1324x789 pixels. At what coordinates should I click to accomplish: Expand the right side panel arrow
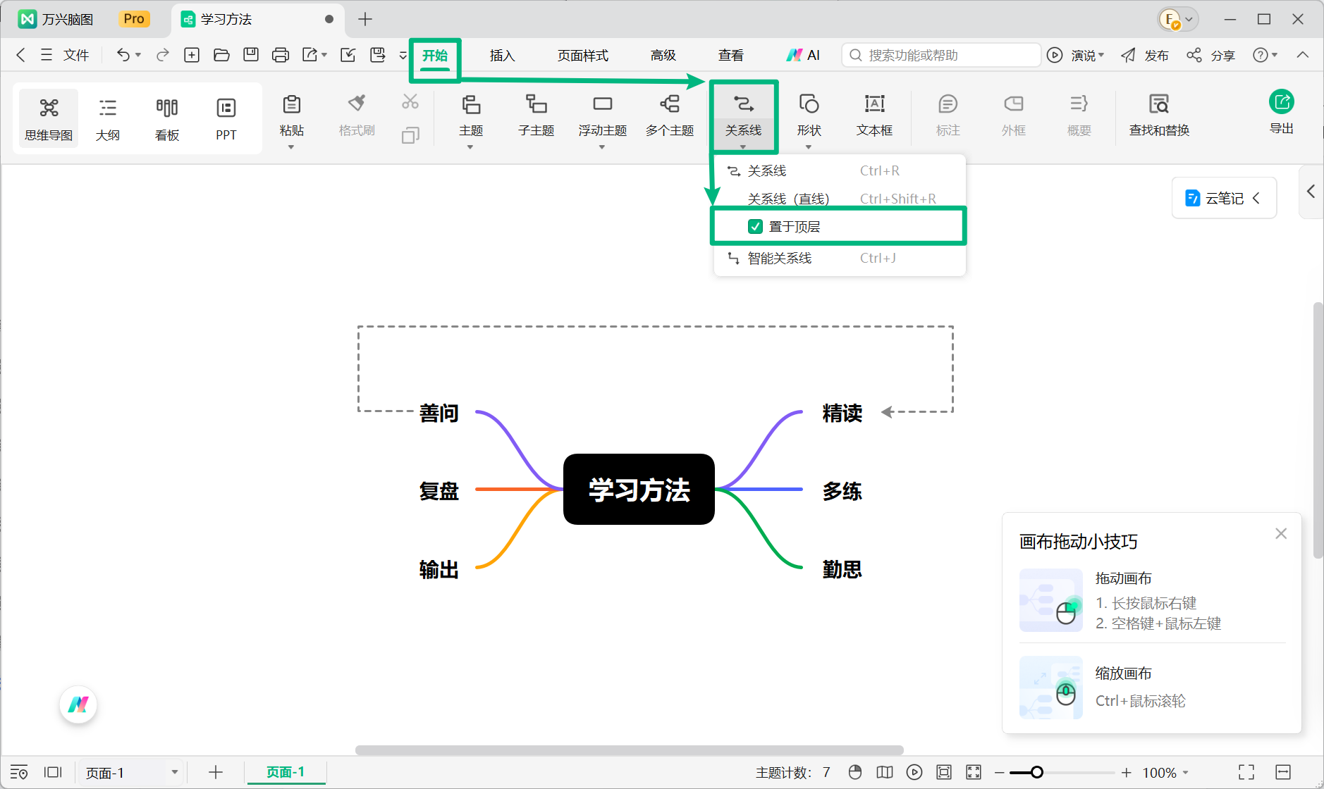tap(1311, 191)
